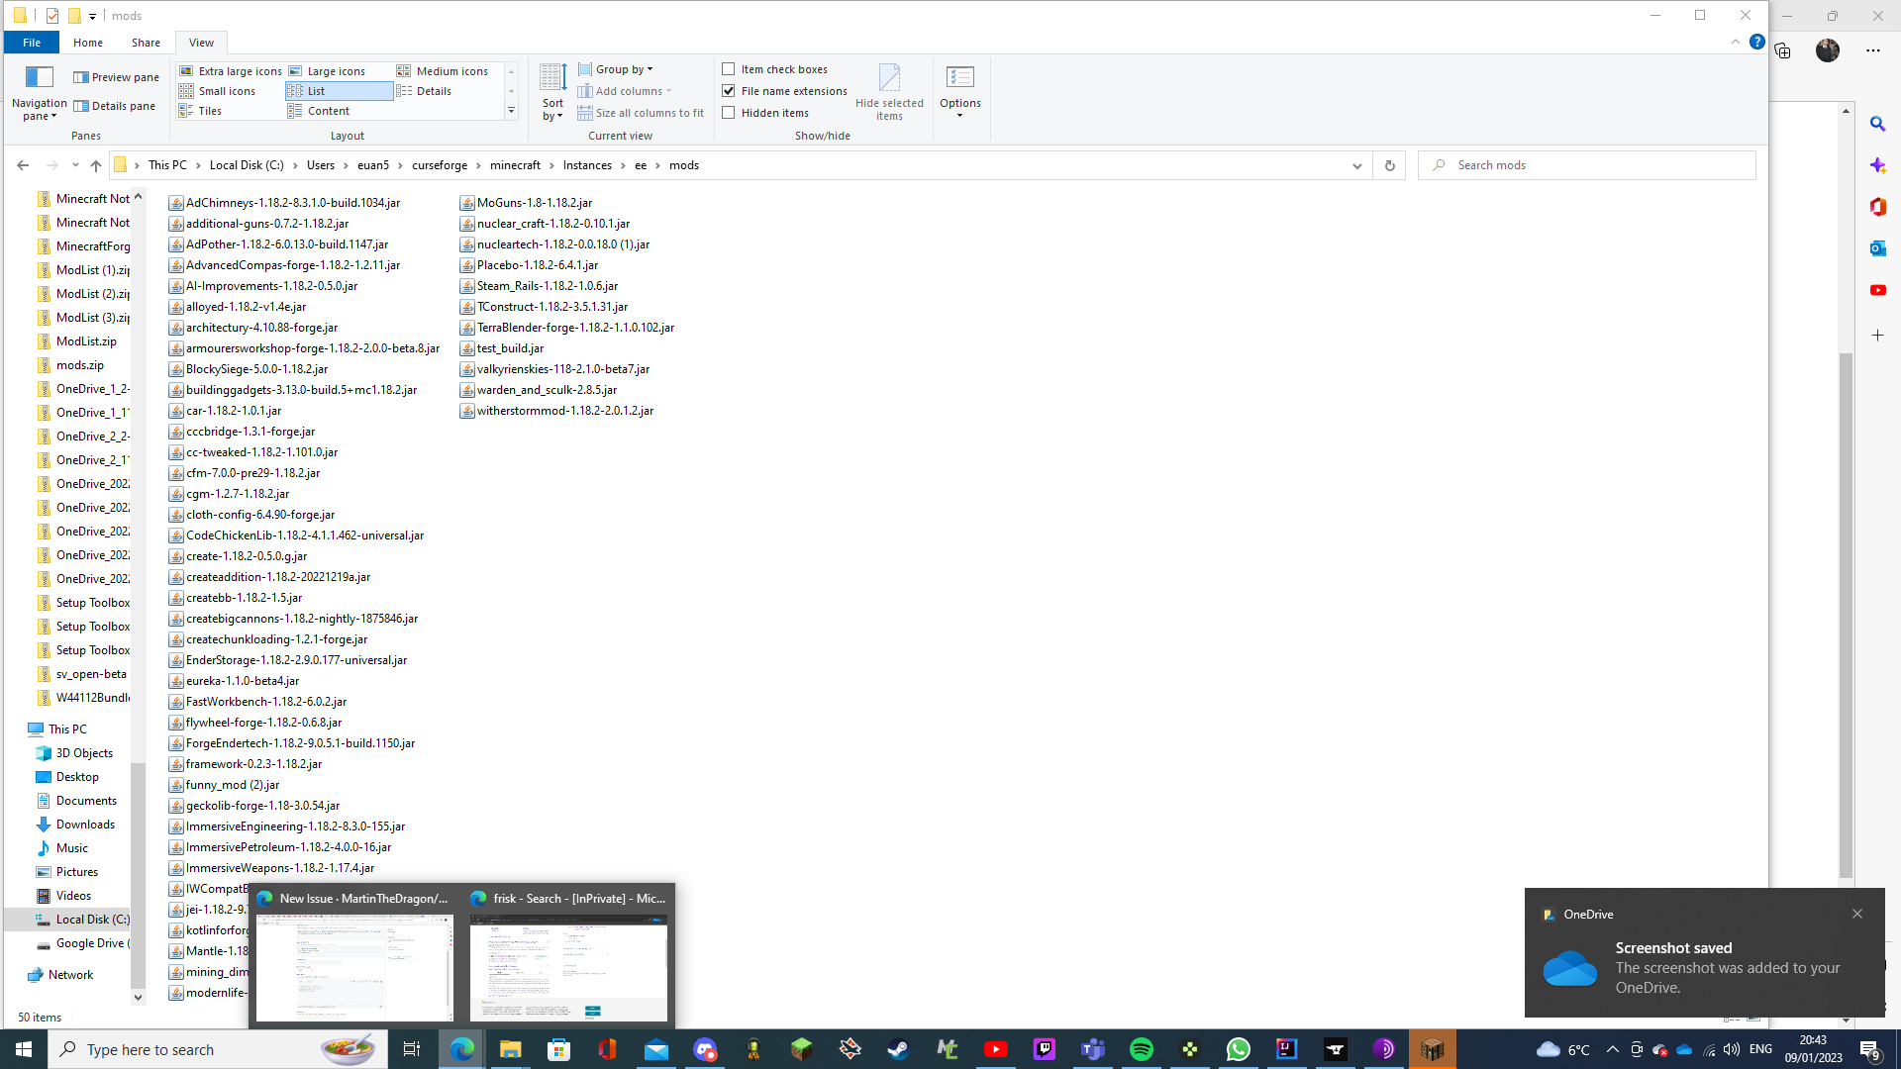The image size is (1901, 1069).
Task: Open Spotify from the taskbar
Action: pos(1141,1049)
